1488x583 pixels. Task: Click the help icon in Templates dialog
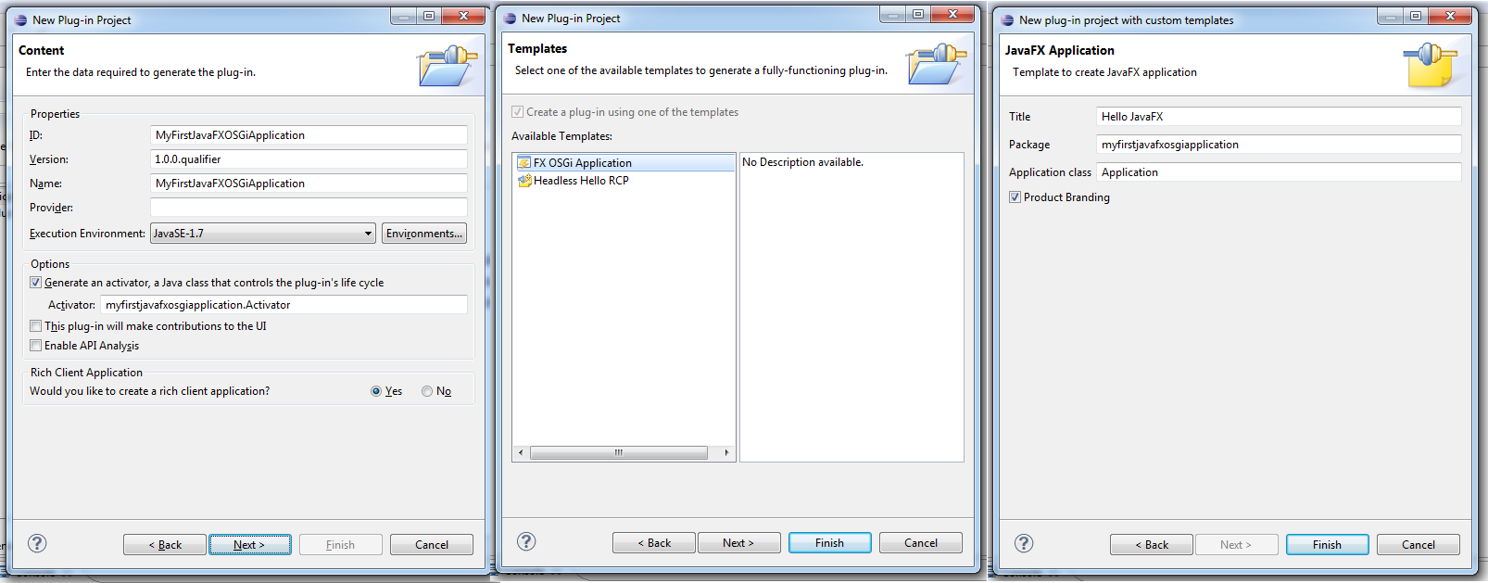526,541
